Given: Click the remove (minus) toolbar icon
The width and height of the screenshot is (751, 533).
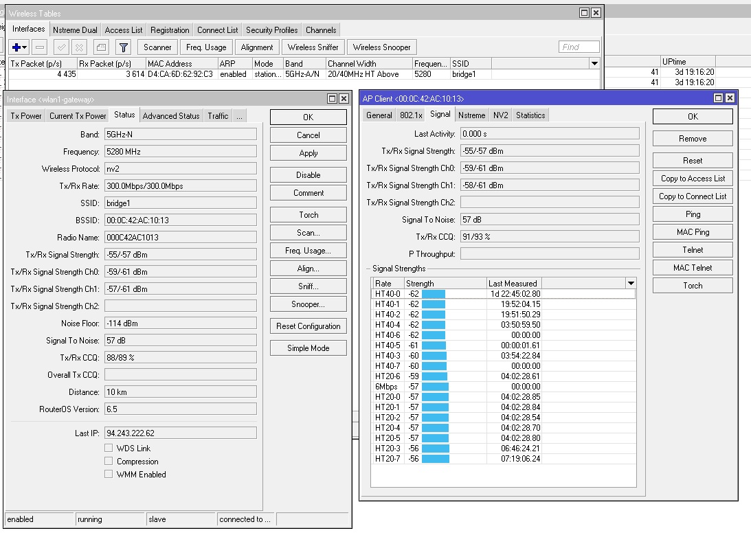Looking at the screenshot, I should click(x=40, y=47).
